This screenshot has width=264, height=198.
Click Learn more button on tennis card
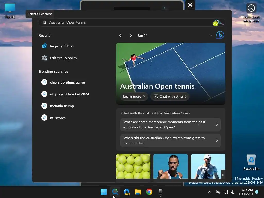[x=134, y=96]
